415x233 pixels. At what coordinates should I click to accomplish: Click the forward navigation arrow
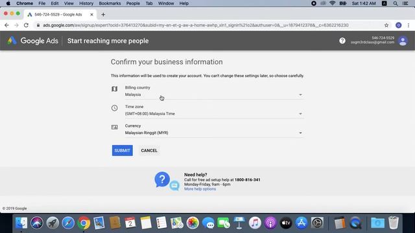16,25
